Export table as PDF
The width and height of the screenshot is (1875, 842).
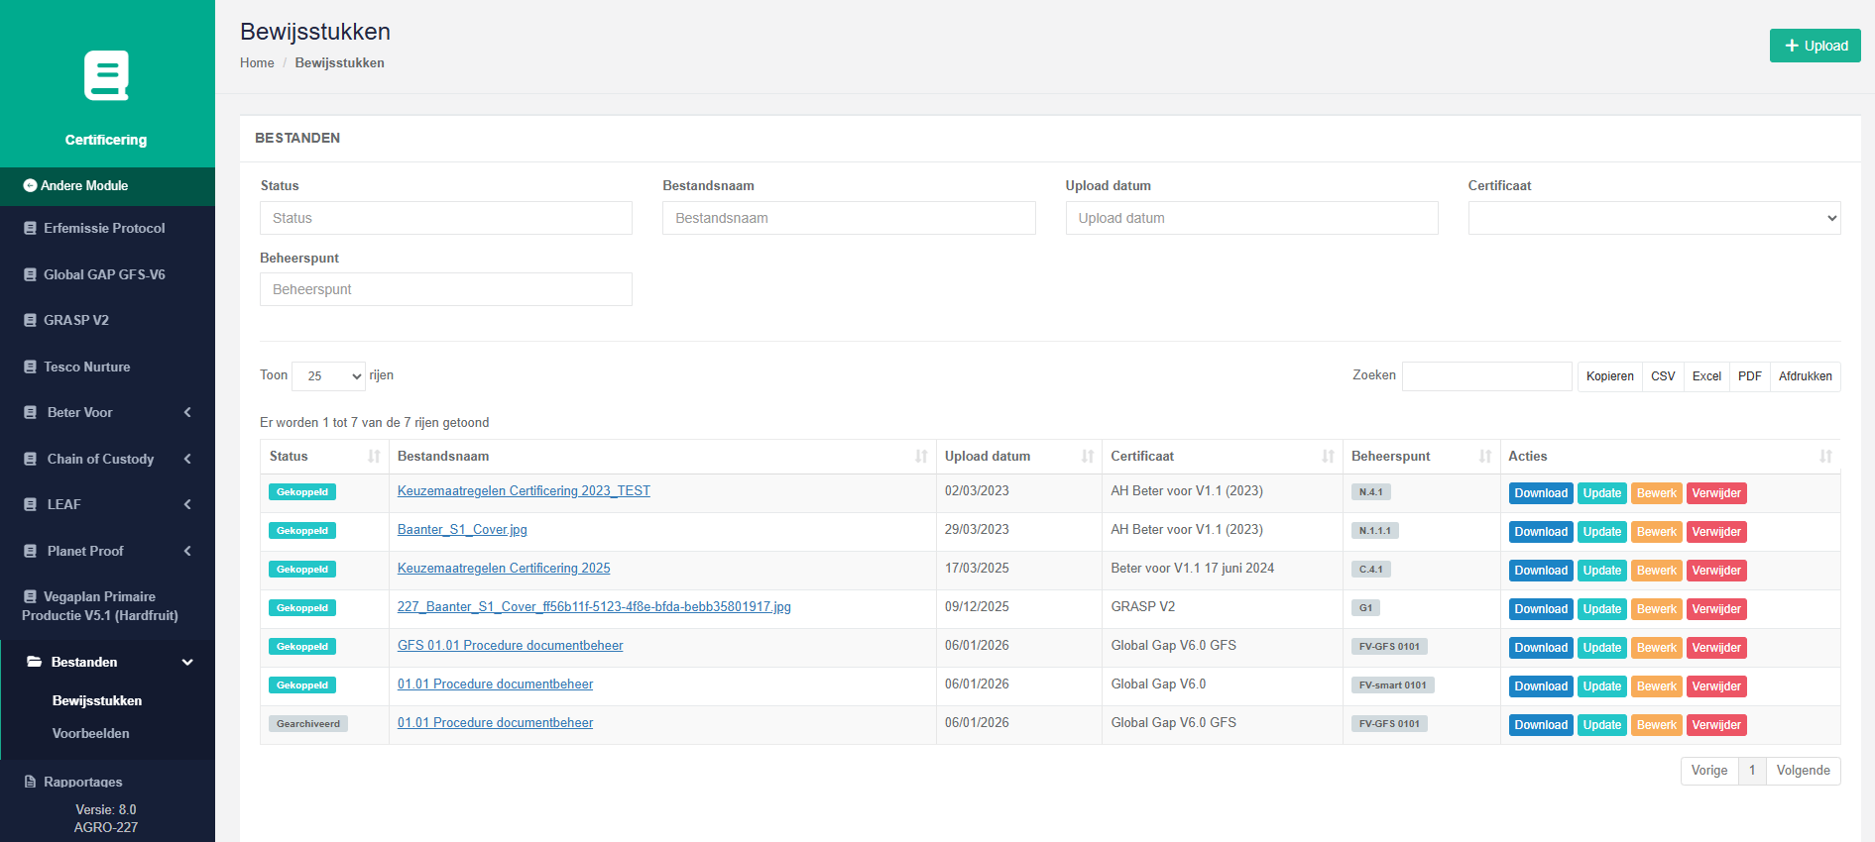pyautogui.click(x=1750, y=376)
